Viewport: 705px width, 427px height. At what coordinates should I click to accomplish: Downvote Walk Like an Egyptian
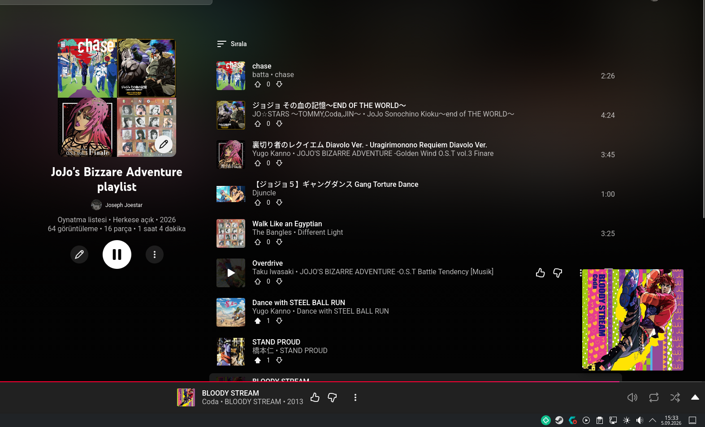pyautogui.click(x=279, y=242)
